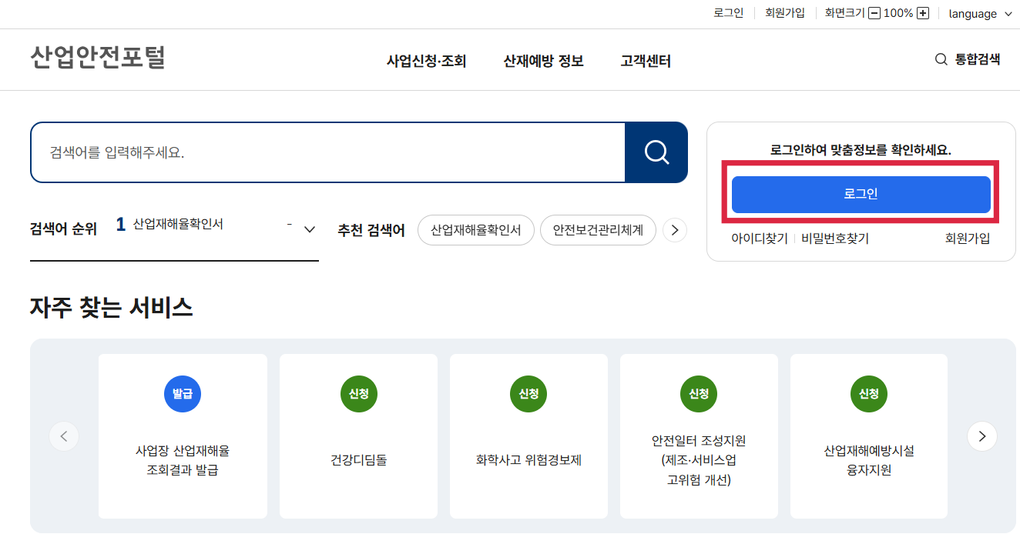
Task: Click the 아이디찾기 link below the login button
Action: [760, 238]
